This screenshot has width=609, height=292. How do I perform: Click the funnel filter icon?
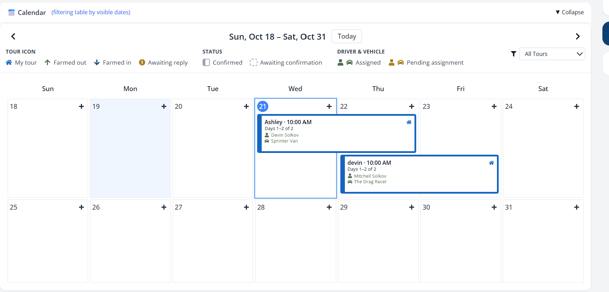click(513, 54)
